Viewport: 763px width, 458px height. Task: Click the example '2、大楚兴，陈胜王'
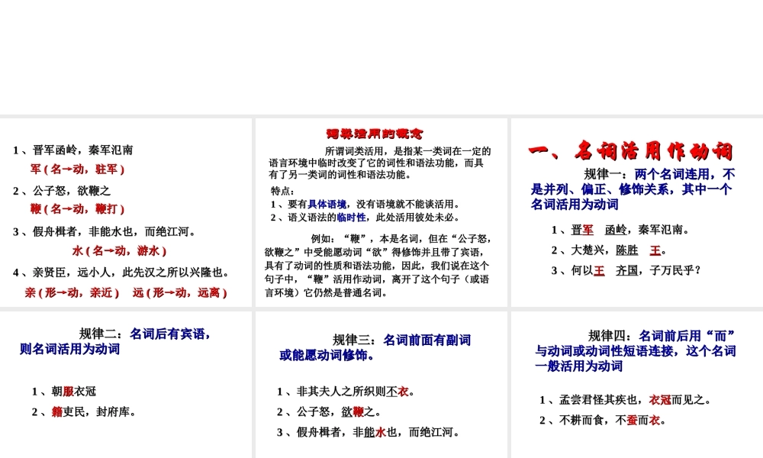click(609, 250)
